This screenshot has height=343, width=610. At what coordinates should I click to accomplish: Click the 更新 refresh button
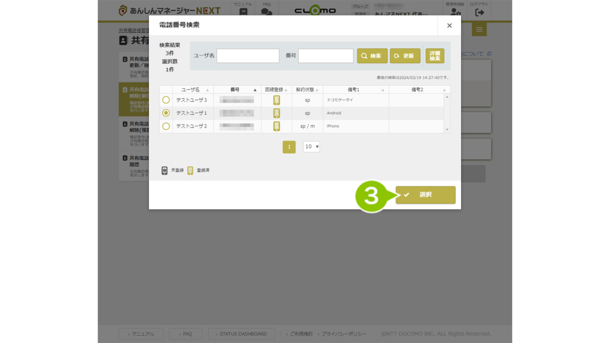click(x=405, y=55)
